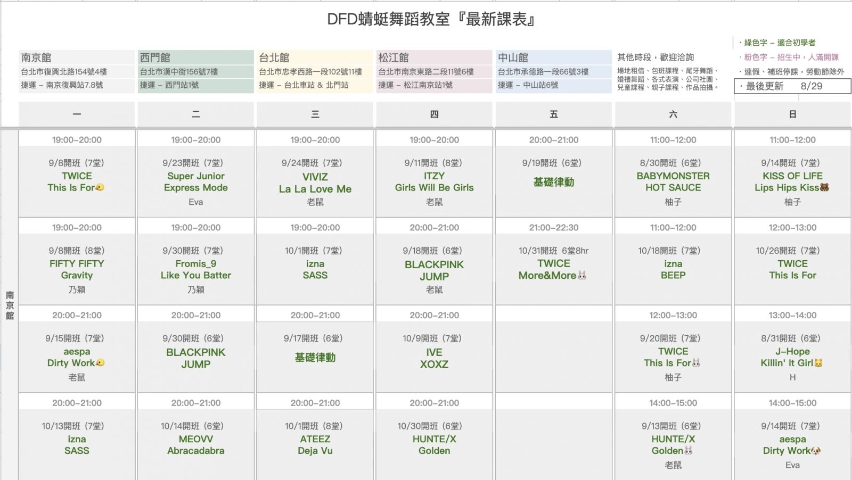Click ATEEZ Deja Vu class
The width and height of the screenshot is (852, 480).
pos(315,445)
